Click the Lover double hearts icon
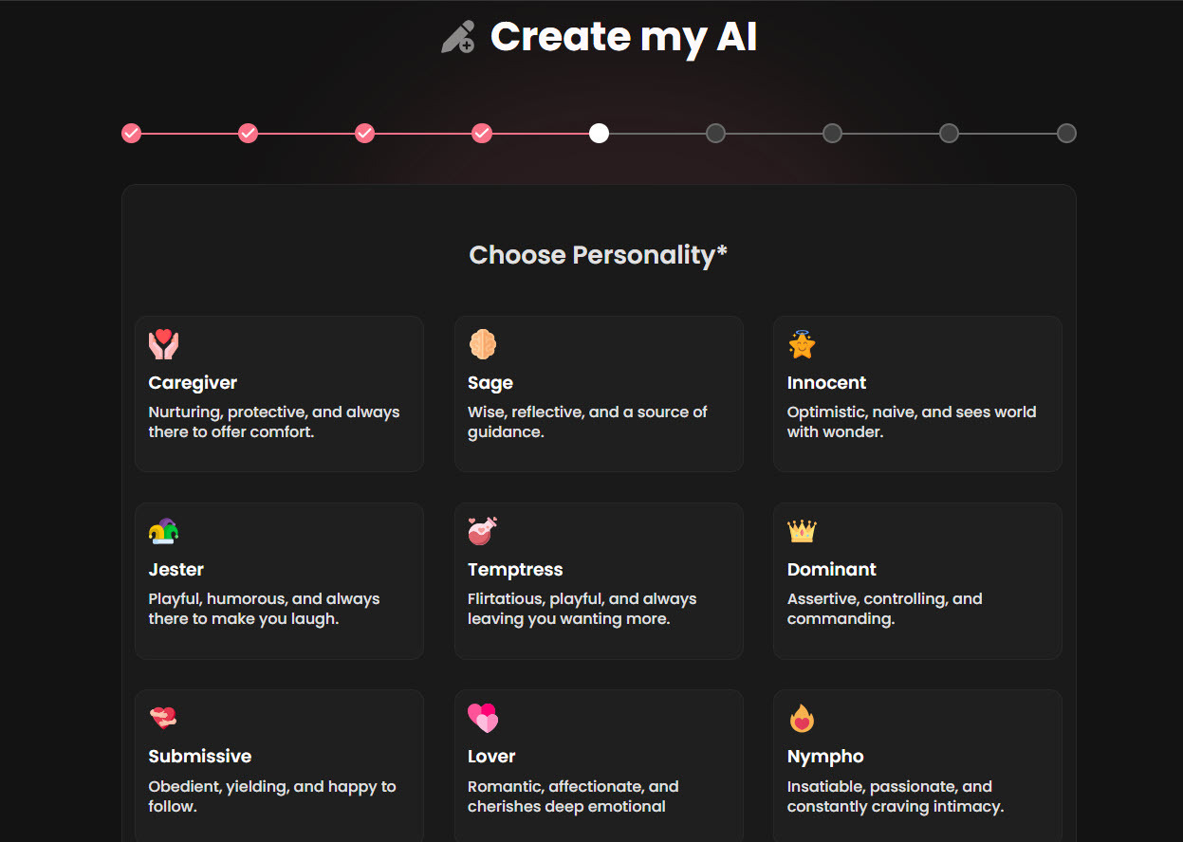 pos(483,718)
